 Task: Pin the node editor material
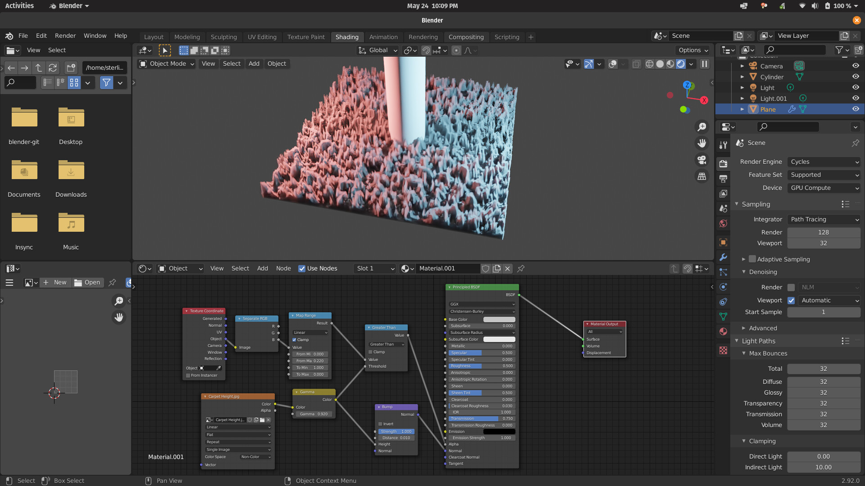tap(521, 269)
